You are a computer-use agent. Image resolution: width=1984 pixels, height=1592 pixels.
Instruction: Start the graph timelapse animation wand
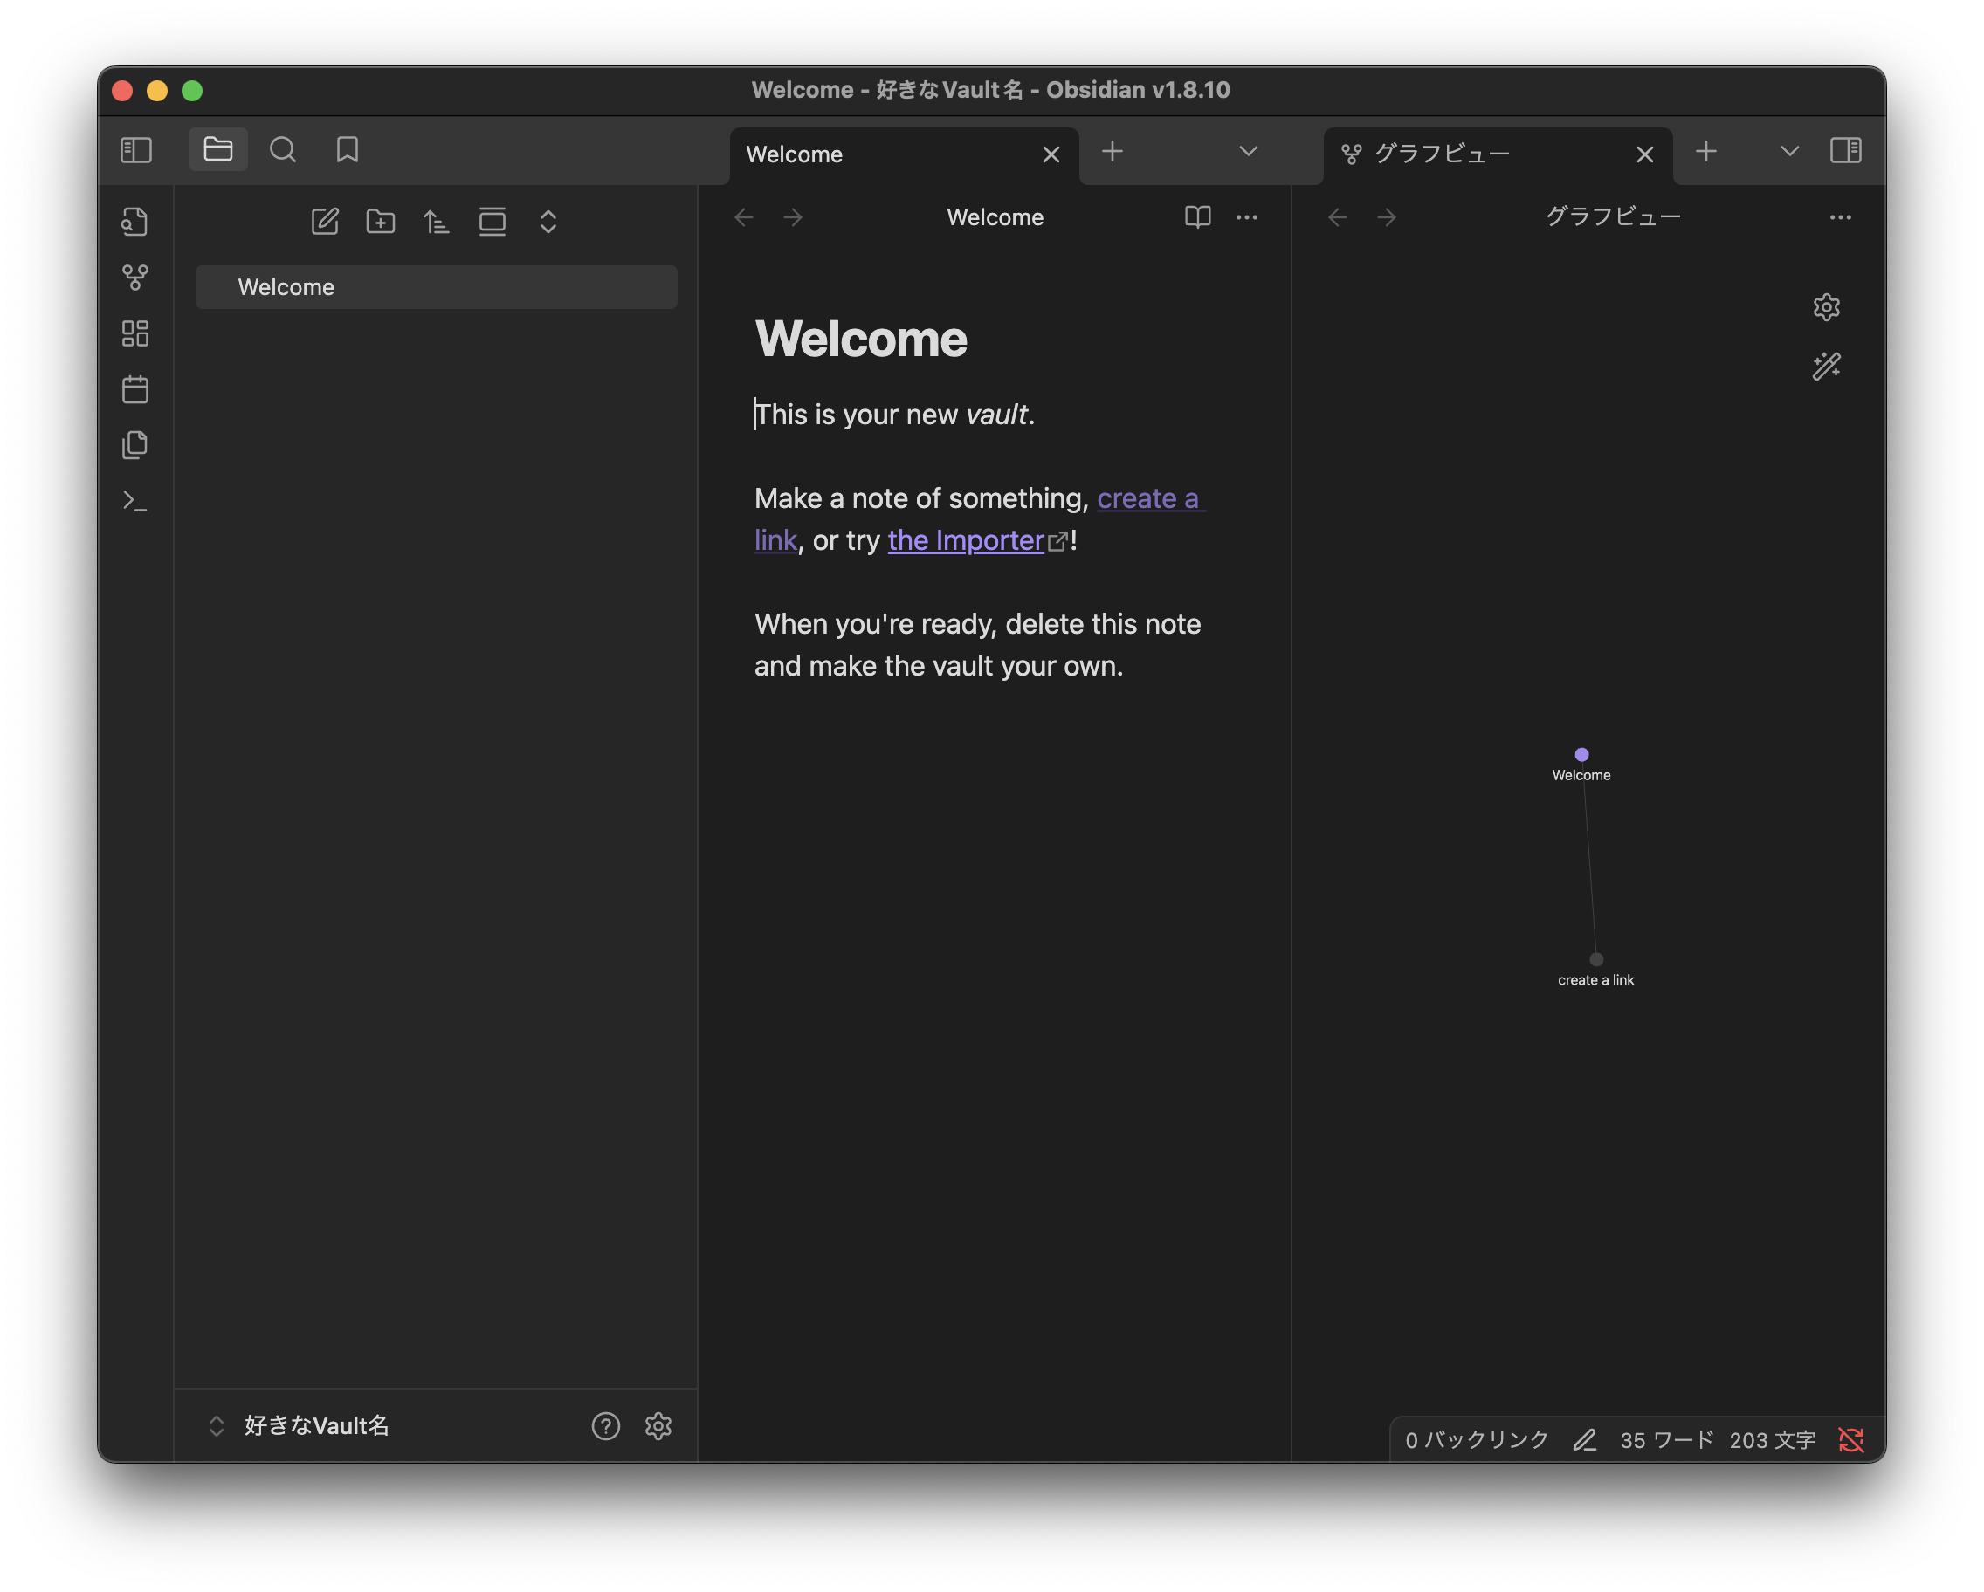[x=1826, y=367]
